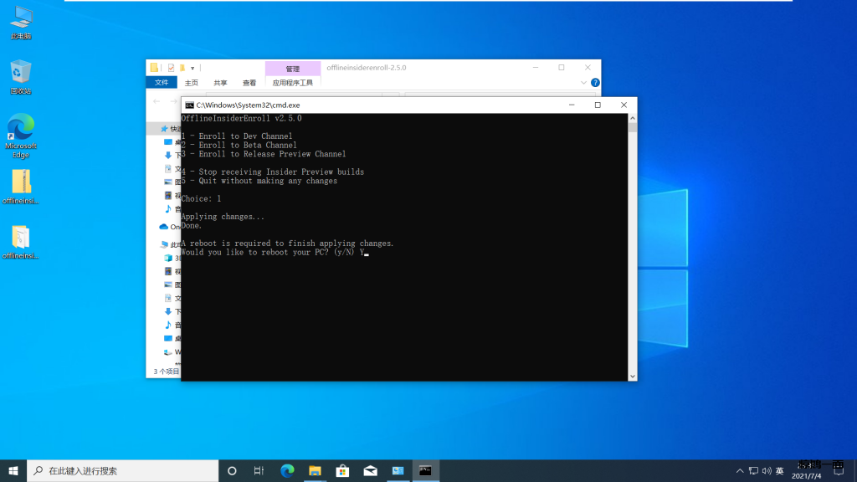Open the 应用程序工具 ribbon tab
857x482 pixels.
(x=292, y=83)
